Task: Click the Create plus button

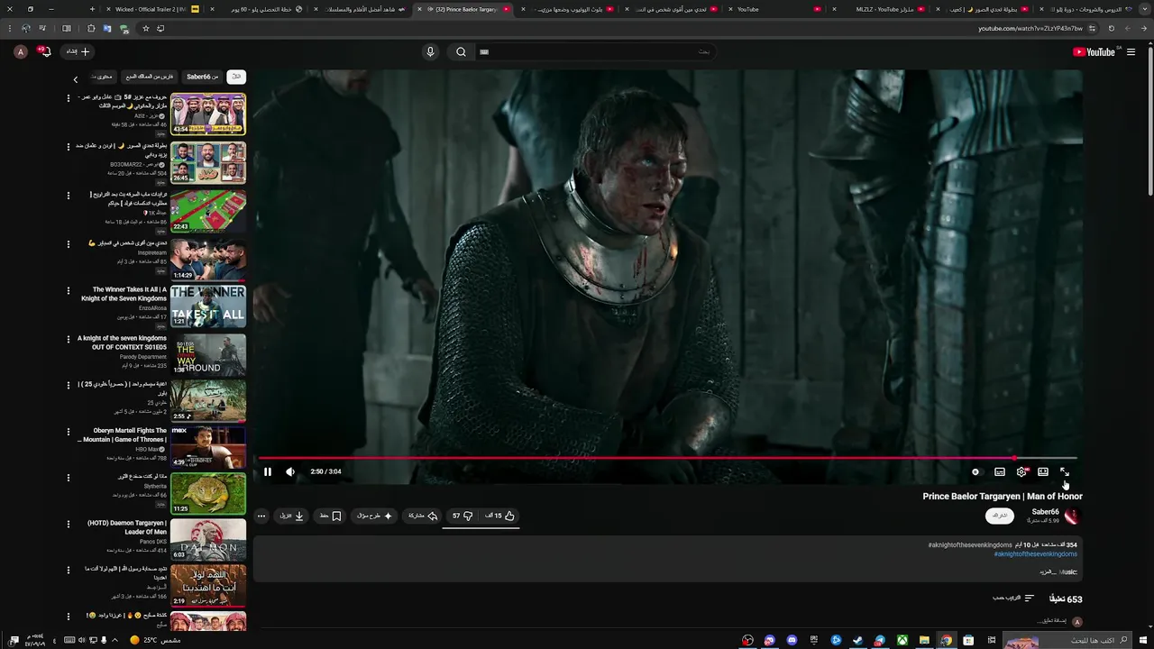Action: click(78, 52)
